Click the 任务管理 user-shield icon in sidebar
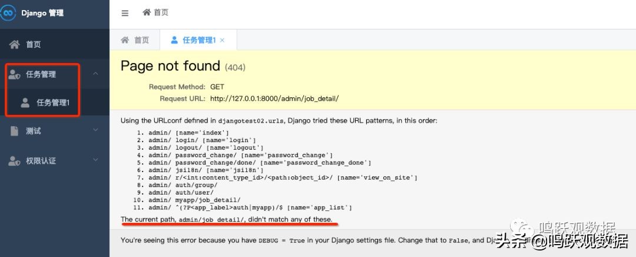The width and height of the screenshot is (636, 257). click(x=14, y=74)
